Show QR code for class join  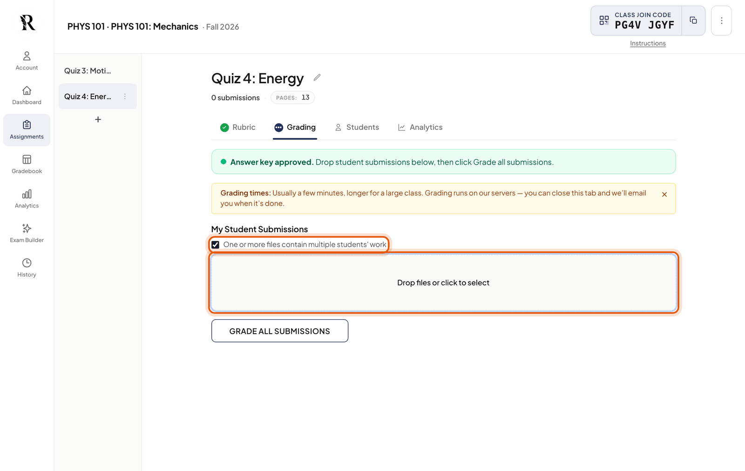point(604,20)
